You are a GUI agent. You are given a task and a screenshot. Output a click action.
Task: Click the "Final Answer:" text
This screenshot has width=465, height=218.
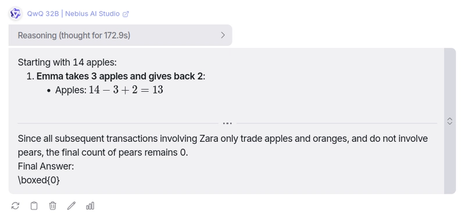(x=46, y=166)
